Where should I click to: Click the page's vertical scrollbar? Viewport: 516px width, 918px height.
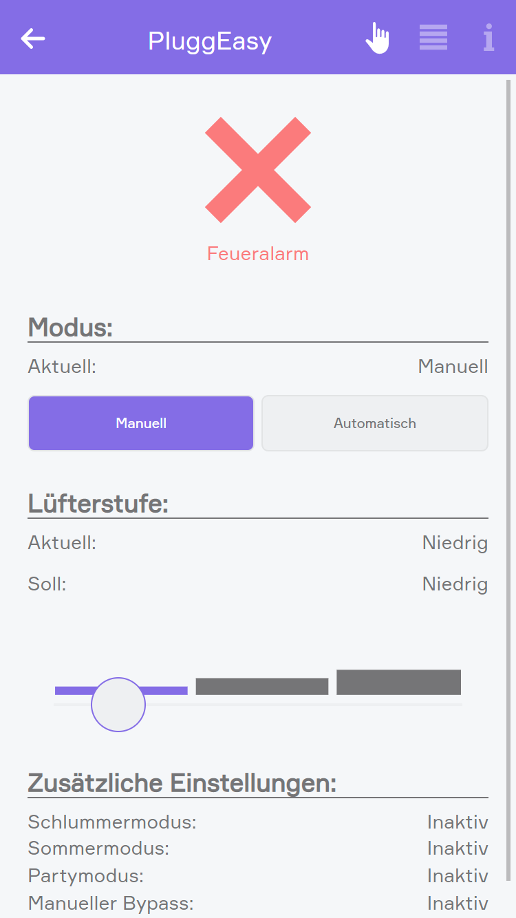click(508, 413)
